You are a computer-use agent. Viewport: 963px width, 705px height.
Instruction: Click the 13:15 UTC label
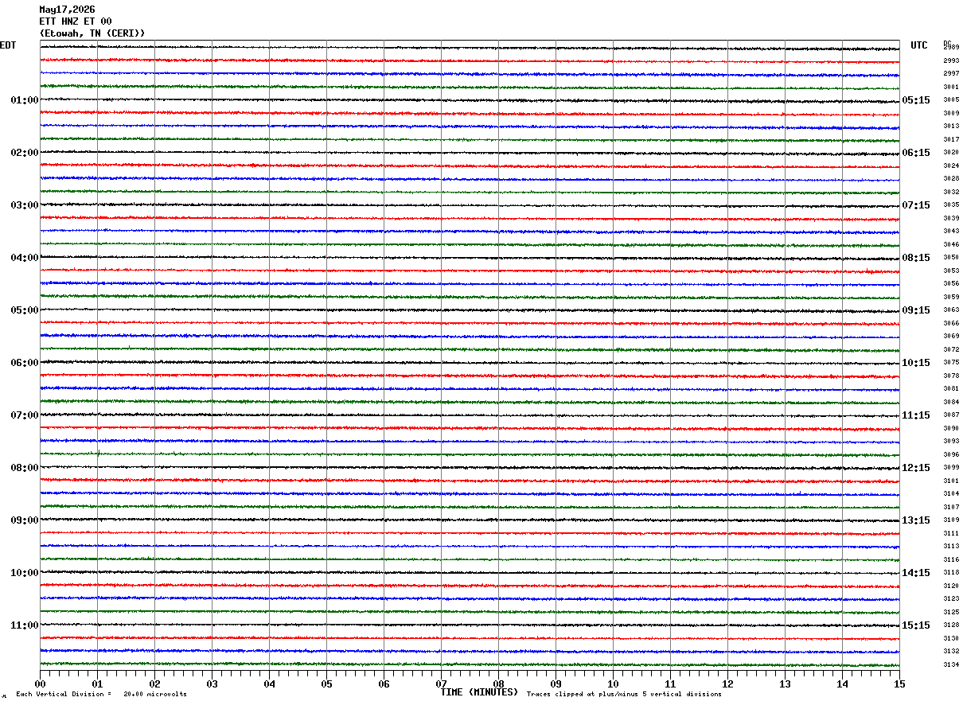[916, 520]
